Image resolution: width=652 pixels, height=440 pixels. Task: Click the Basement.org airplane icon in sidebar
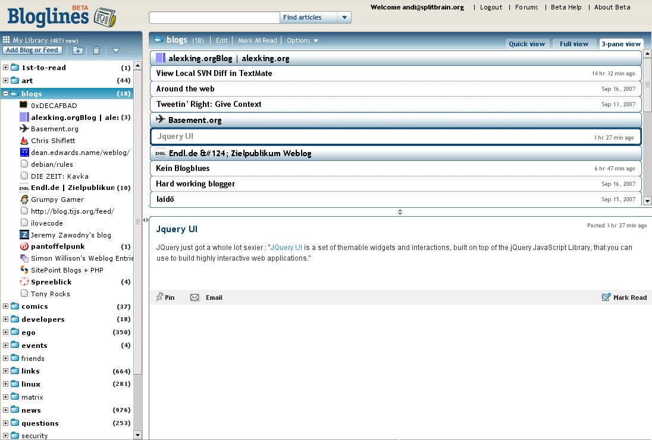pos(24,129)
